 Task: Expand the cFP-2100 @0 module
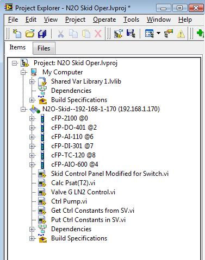[x=32, y=118]
